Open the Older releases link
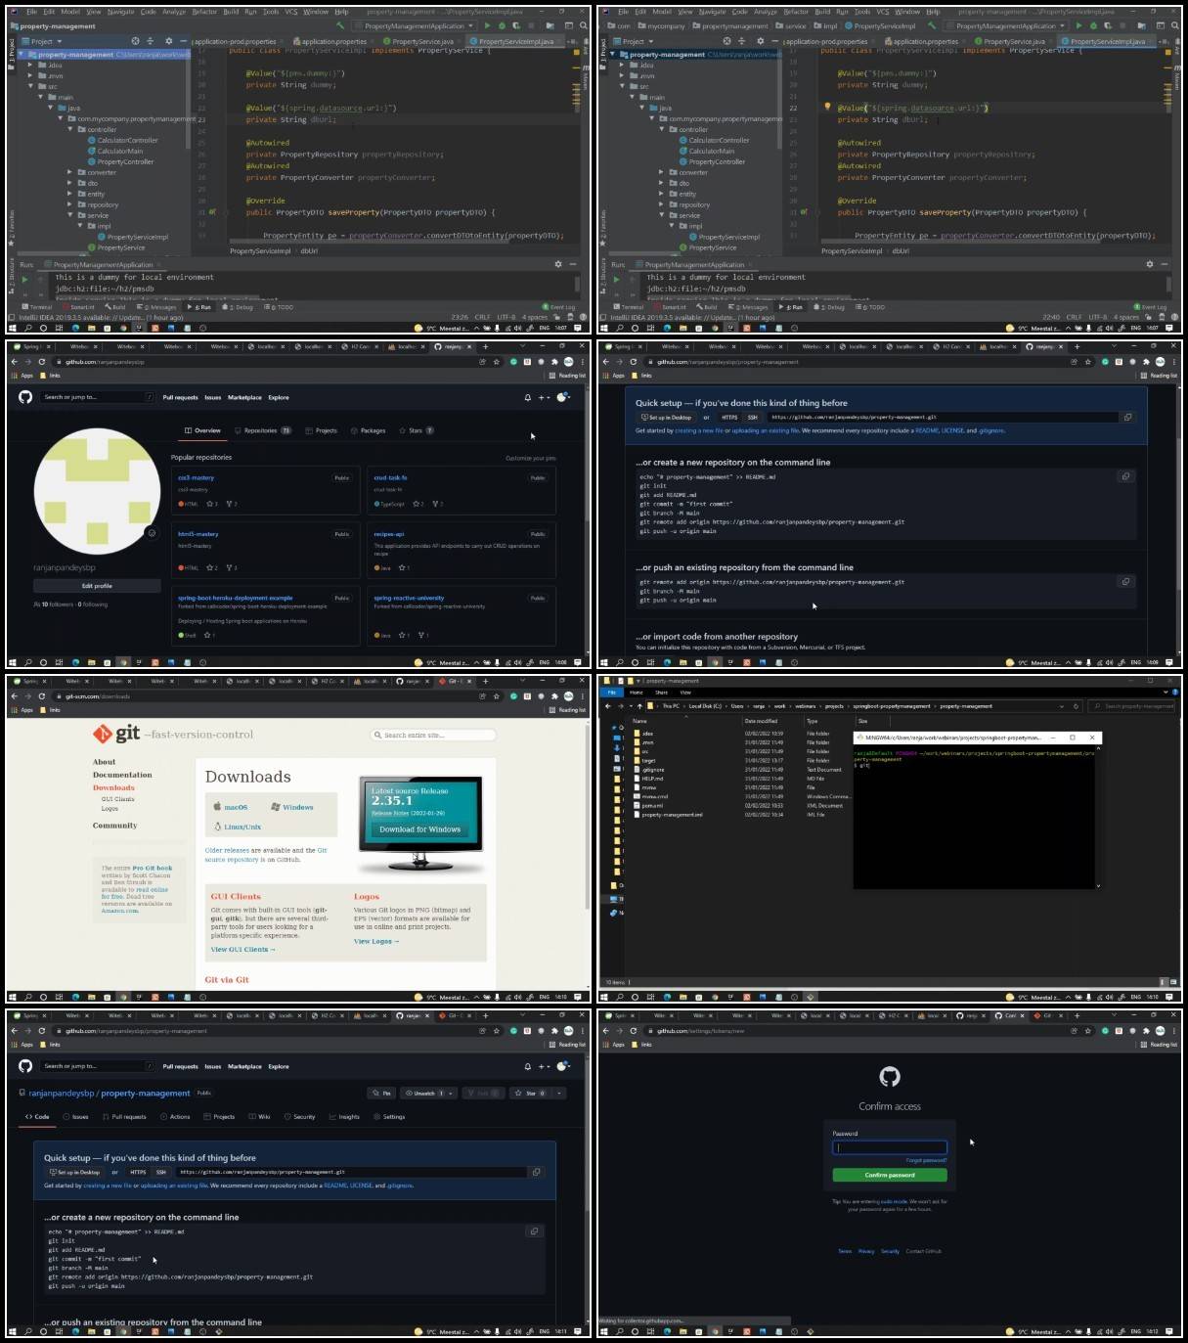The image size is (1188, 1343). (x=227, y=850)
